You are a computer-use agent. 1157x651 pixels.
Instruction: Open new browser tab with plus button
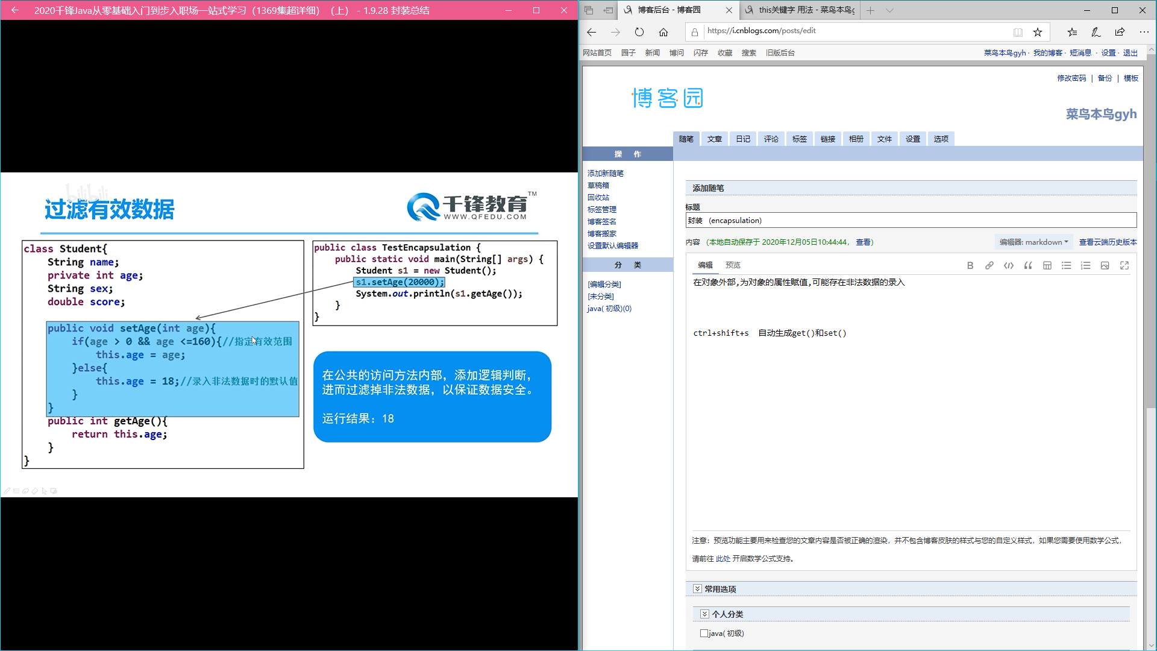pos(870,10)
